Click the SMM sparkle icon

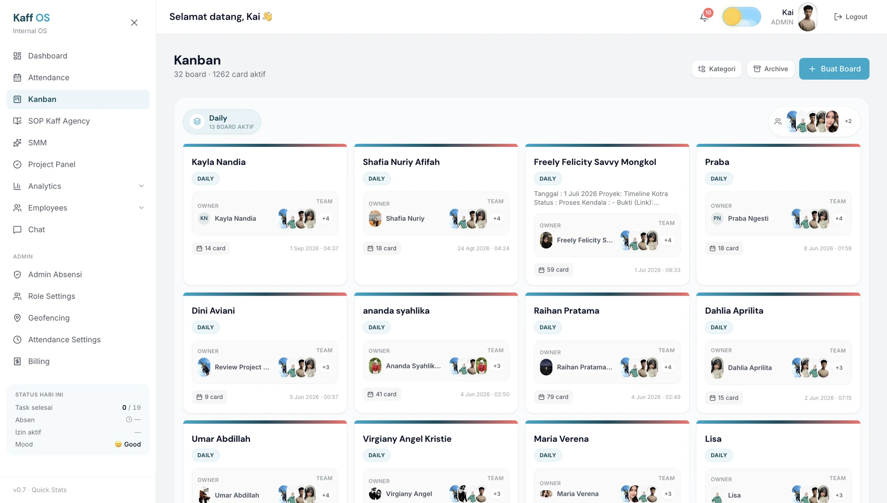point(17,142)
